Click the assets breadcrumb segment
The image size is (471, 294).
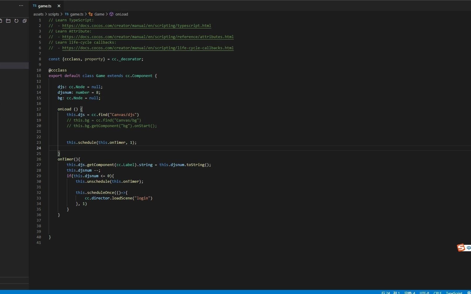38,14
